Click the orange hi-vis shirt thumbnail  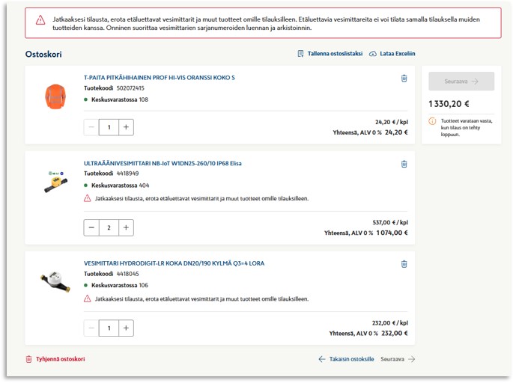55,96
